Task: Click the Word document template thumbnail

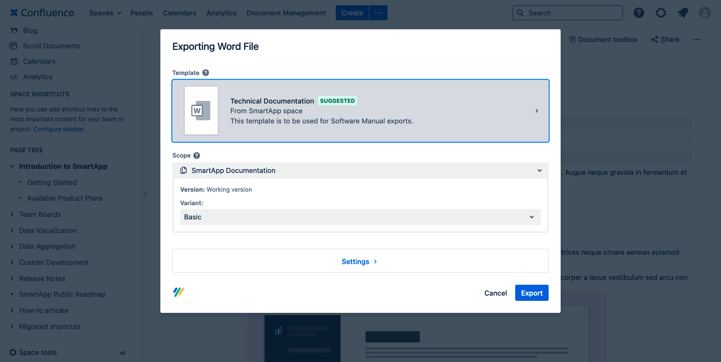Action: click(x=201, y=111)
